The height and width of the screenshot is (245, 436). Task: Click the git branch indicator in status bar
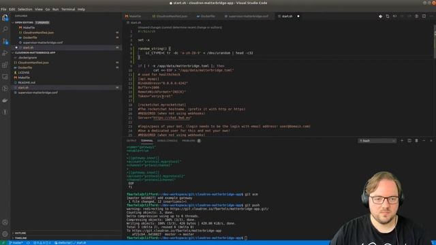pos(16,243)
